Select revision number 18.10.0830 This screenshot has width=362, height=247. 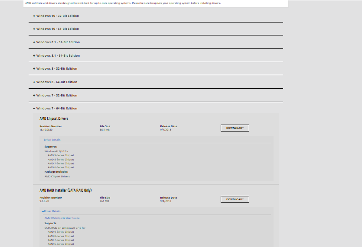(46, 130)
